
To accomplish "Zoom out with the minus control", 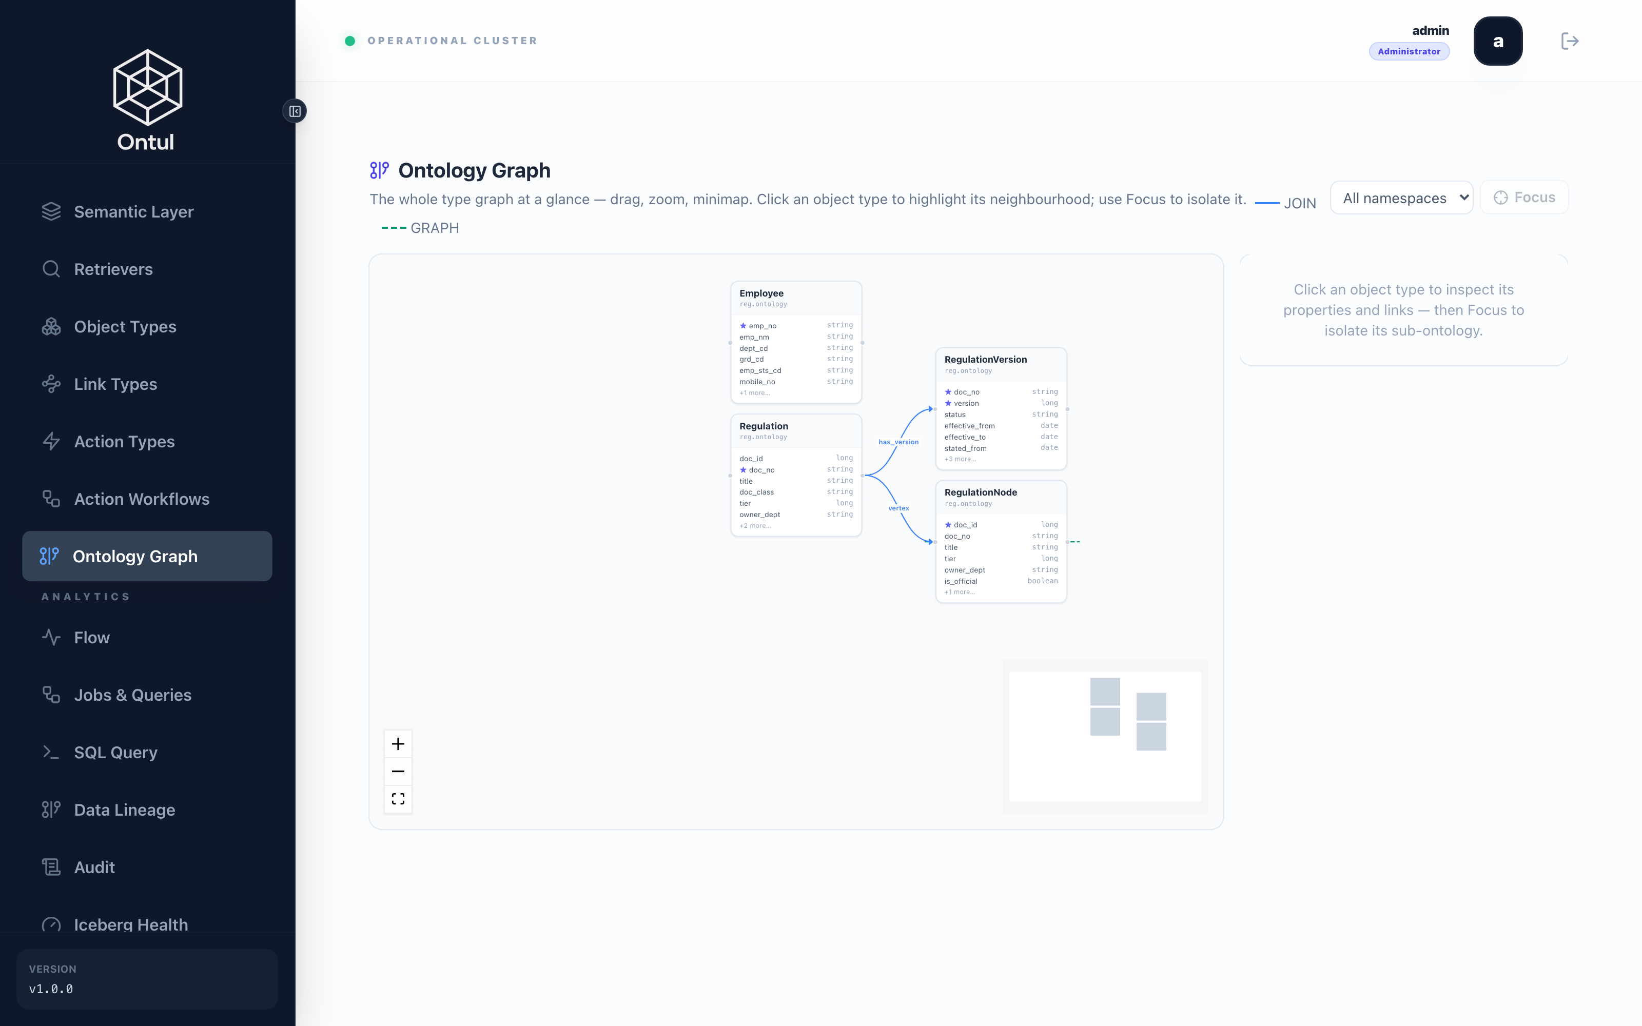I will coord(398,772).
